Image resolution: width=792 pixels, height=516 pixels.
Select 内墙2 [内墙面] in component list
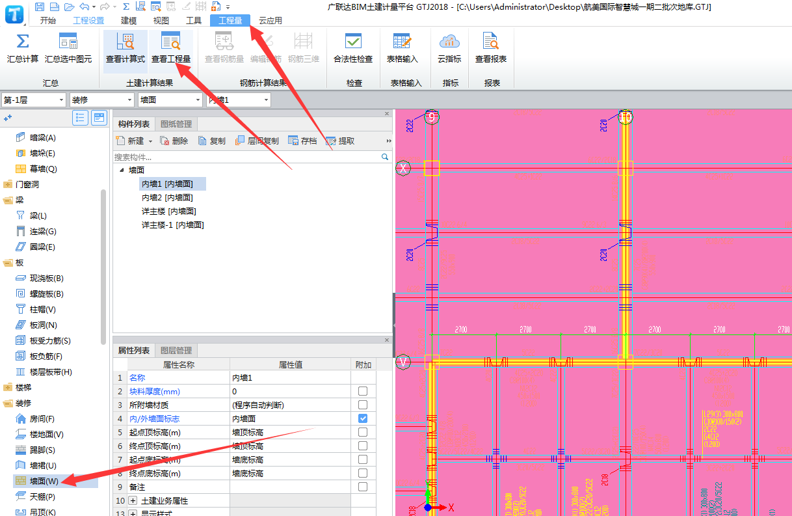click(167, 197)
